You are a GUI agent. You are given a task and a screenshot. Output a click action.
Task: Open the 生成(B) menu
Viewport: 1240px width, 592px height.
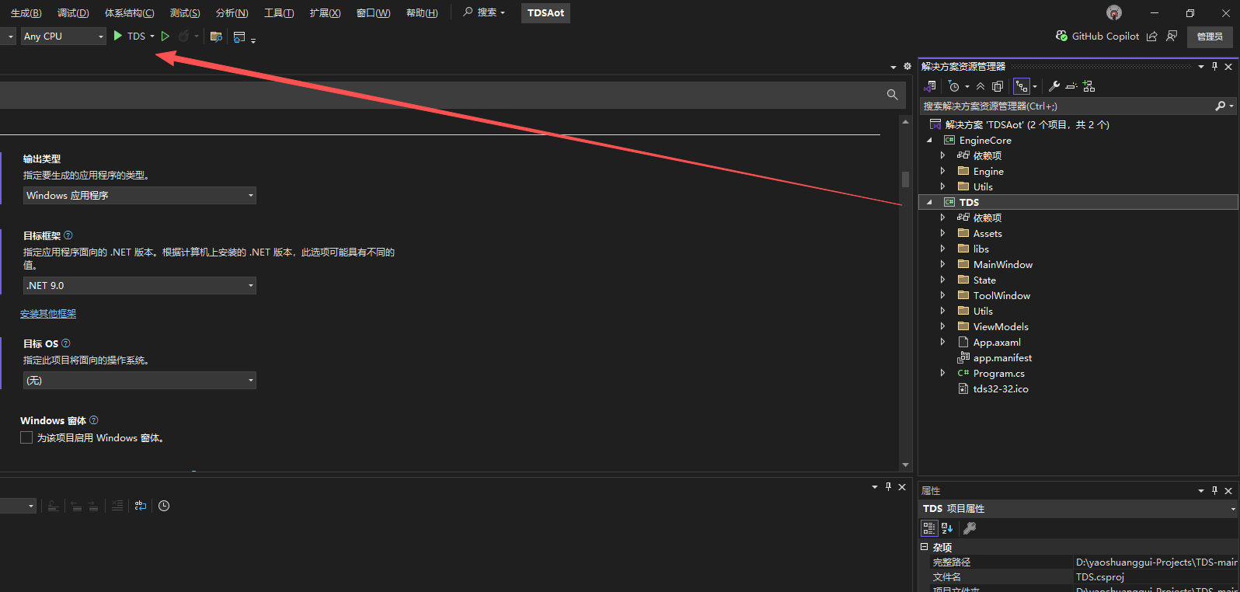point(26,13)
